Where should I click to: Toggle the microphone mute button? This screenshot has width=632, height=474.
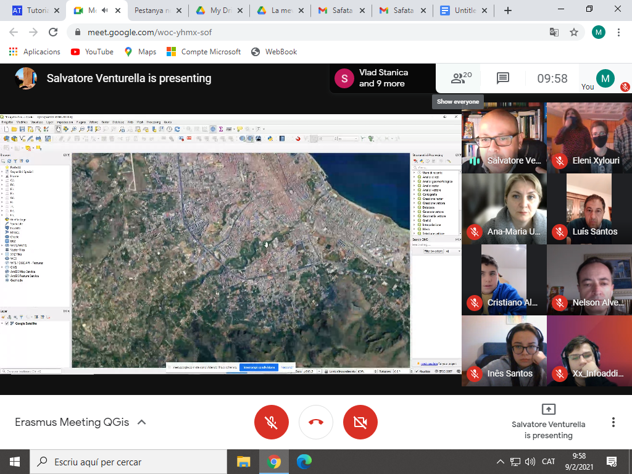point(272,422)
